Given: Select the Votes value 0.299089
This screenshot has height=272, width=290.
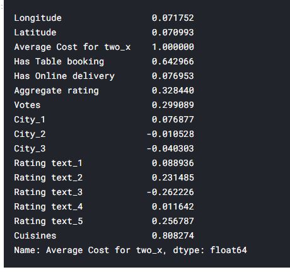Looking at the screenshot, I should tap(173, 105).
